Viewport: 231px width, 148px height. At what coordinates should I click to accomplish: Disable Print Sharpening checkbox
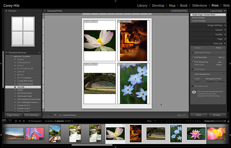click(192, 62)
